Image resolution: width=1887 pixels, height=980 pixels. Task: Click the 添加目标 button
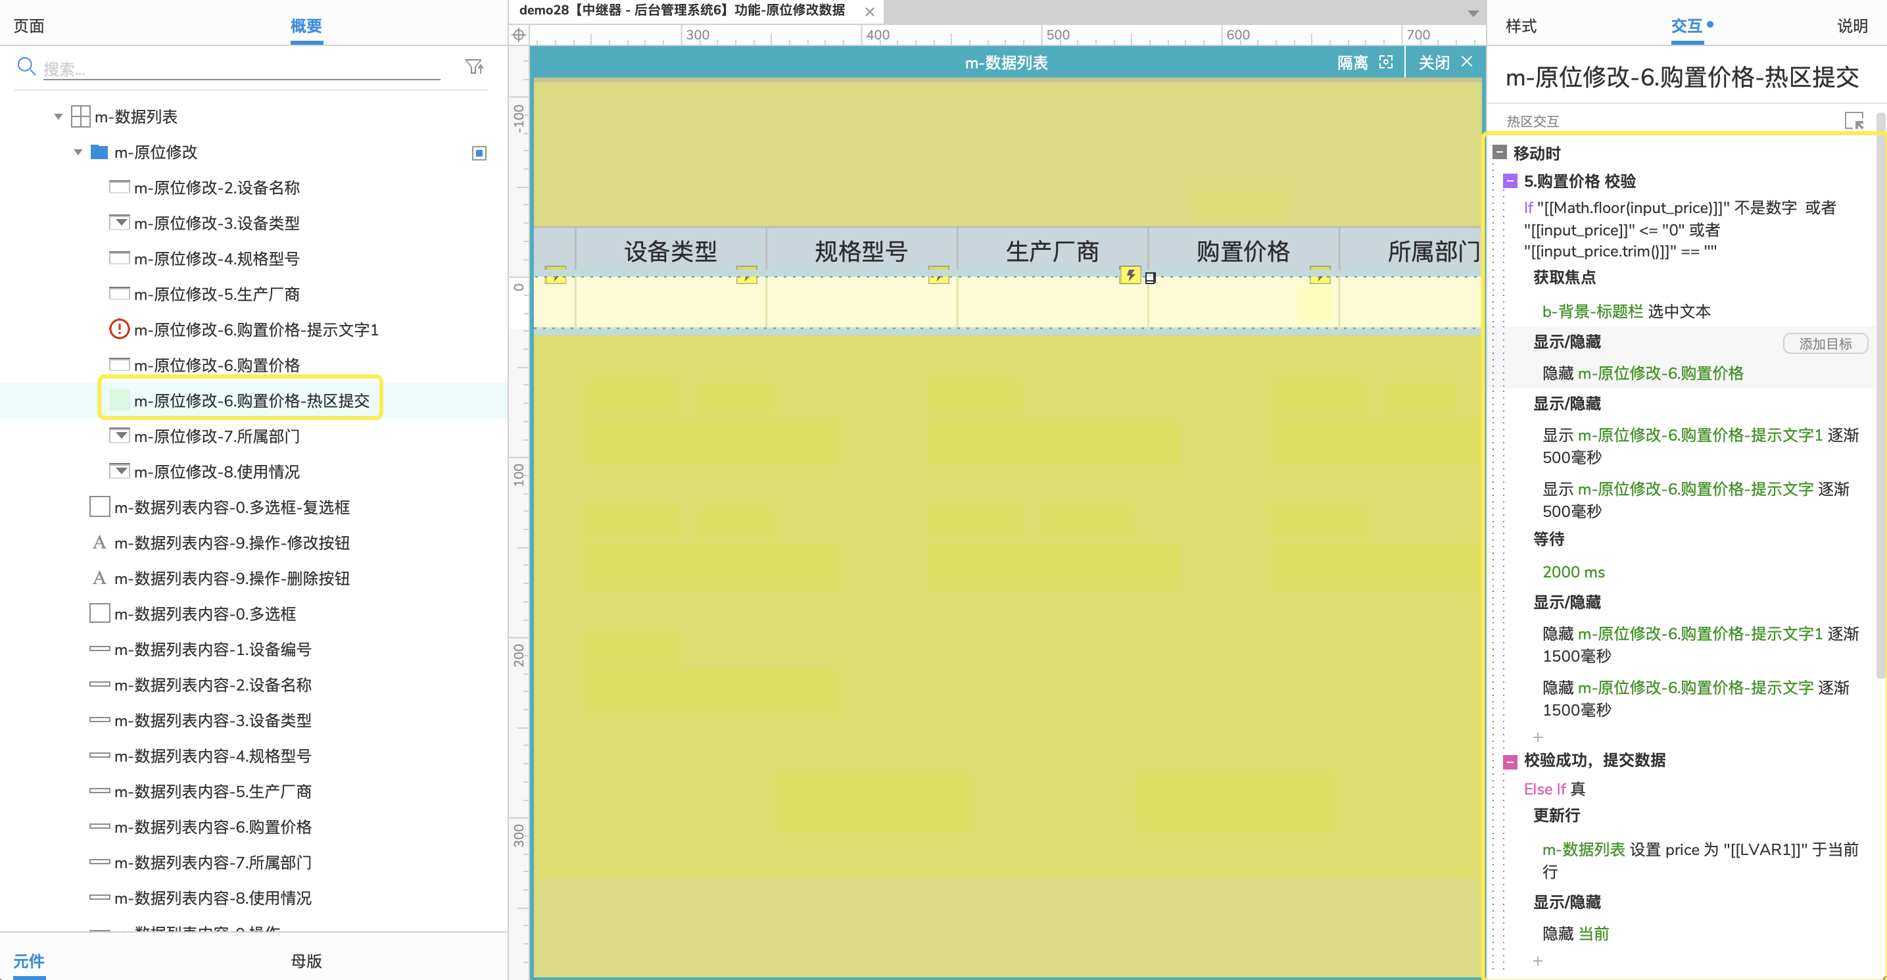[1825, 343]
